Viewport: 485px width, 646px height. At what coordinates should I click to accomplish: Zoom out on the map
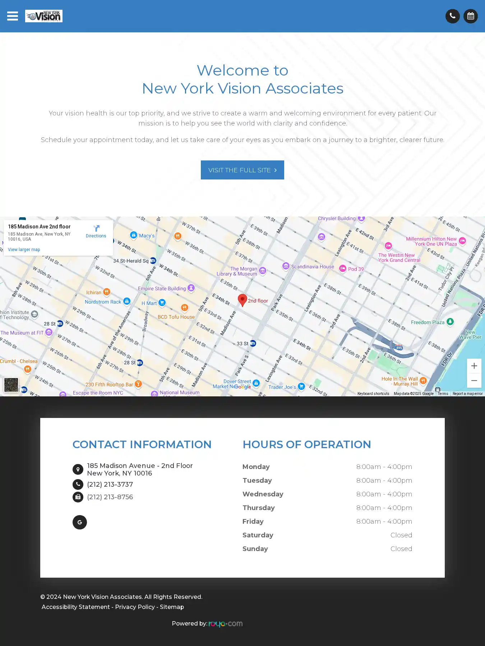[x=474, y=381]
